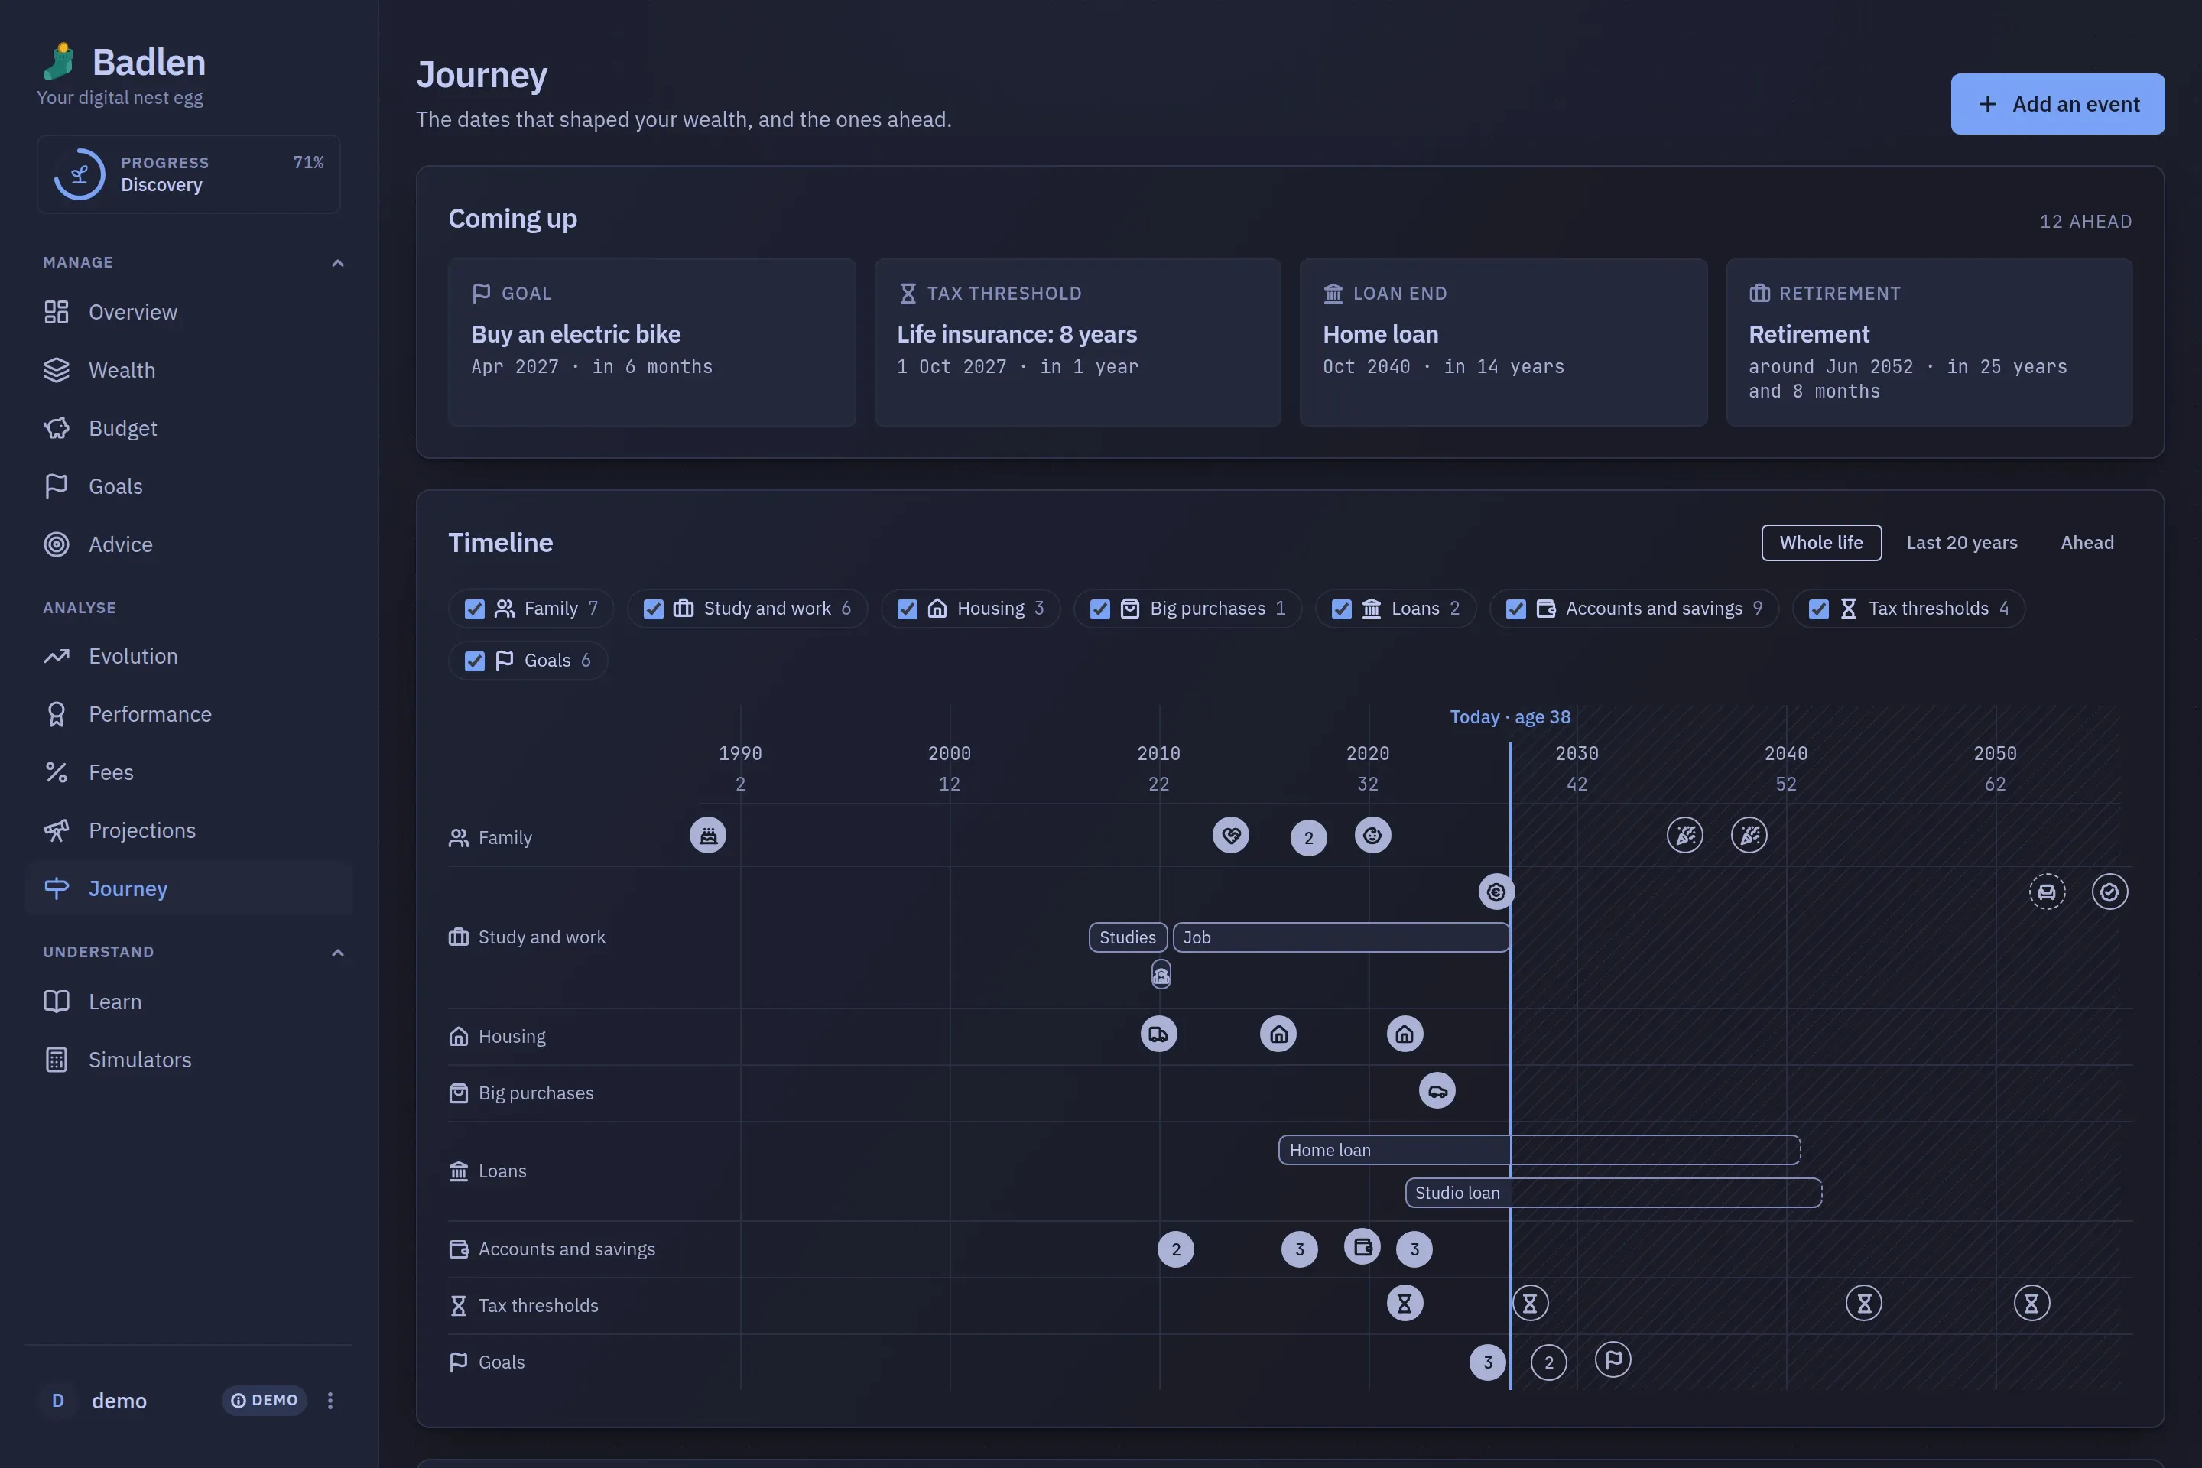Uncheck the Family filter checkbox
Image resolution: width=2202 pixels, height=1468 pixels.
pyautogui.click(x=475, y=609)
